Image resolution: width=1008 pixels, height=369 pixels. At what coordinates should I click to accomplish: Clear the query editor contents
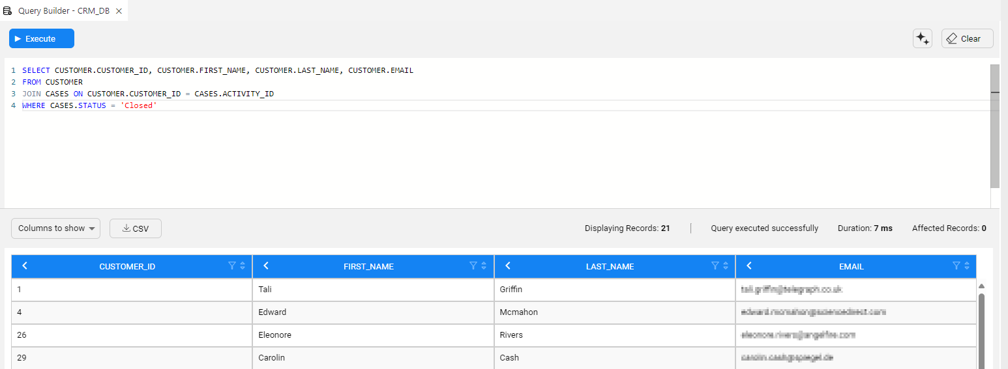[967, 38]
